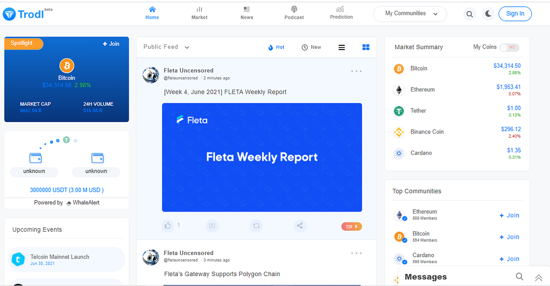550x286 pixels.
Task: Join the Cardano community
Action: (510, 259)
